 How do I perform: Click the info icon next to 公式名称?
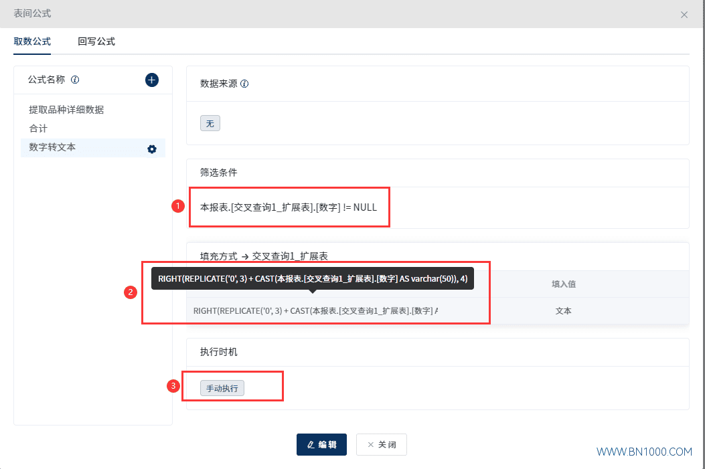tap(75, 80)
